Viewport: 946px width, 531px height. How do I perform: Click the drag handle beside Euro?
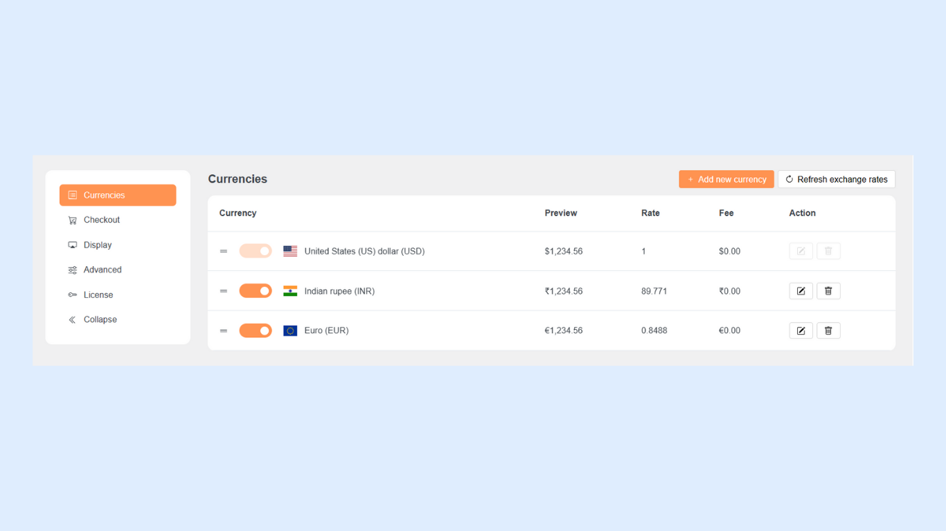point(224,330)
